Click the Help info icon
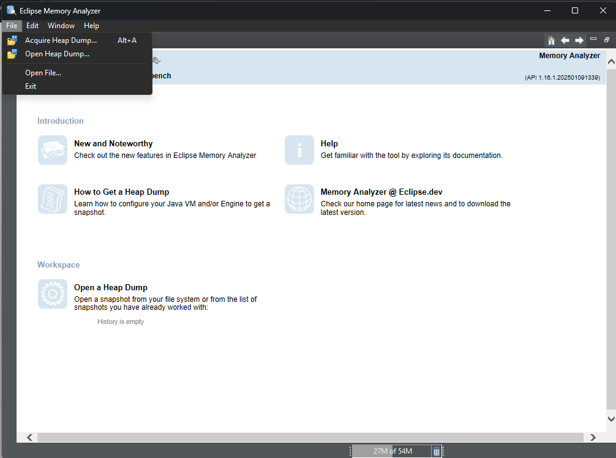 click(x=299, y=150)
